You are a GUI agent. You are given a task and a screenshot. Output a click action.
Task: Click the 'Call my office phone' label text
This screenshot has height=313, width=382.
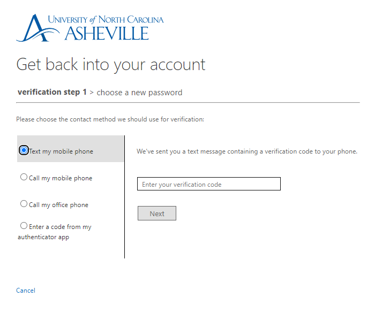[x=58, y=205]
